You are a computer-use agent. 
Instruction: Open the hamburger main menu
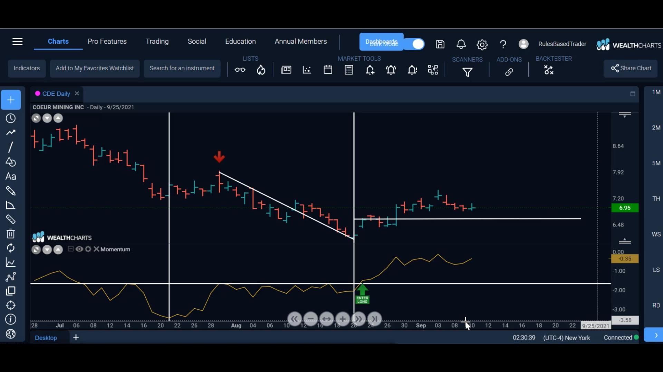(x=17, y=42)
